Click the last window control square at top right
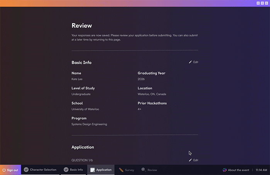 pyautogui.click(x=267, y=3)
